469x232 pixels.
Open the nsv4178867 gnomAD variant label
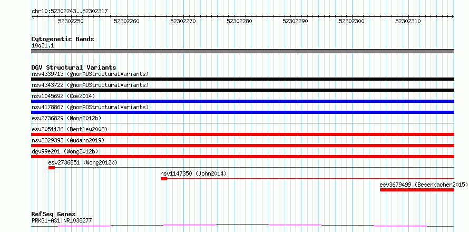90,107
